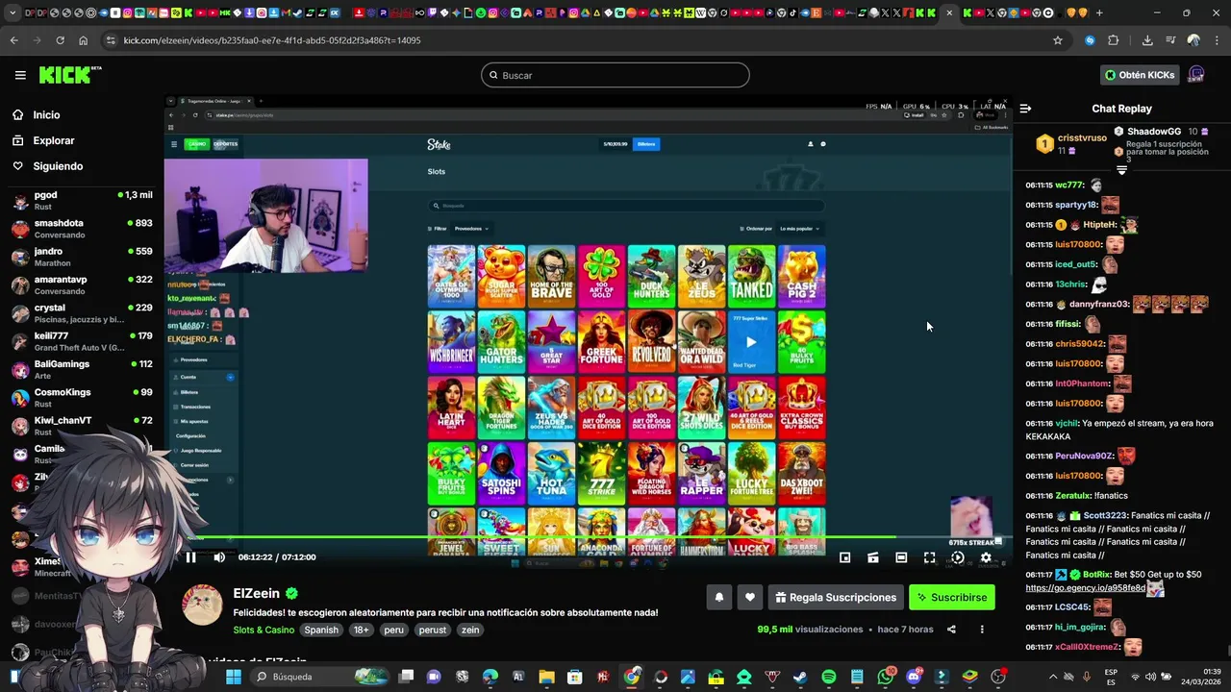Select the zein tag
Image resolution: width=1231 pixels, height=692 pixels.
coord(469,630)
